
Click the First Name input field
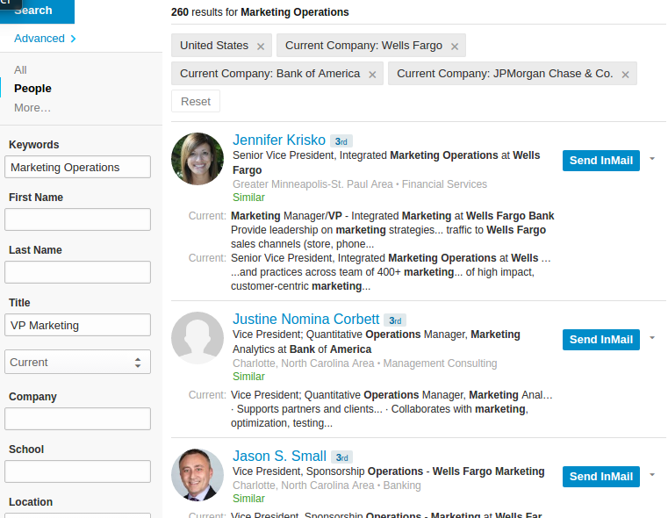pyautogui.click(x=77, y=219)
